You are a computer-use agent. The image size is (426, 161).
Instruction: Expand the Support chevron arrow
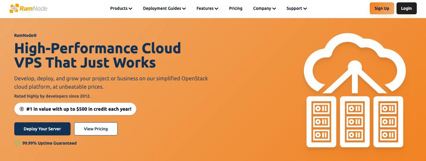[305, 9]
